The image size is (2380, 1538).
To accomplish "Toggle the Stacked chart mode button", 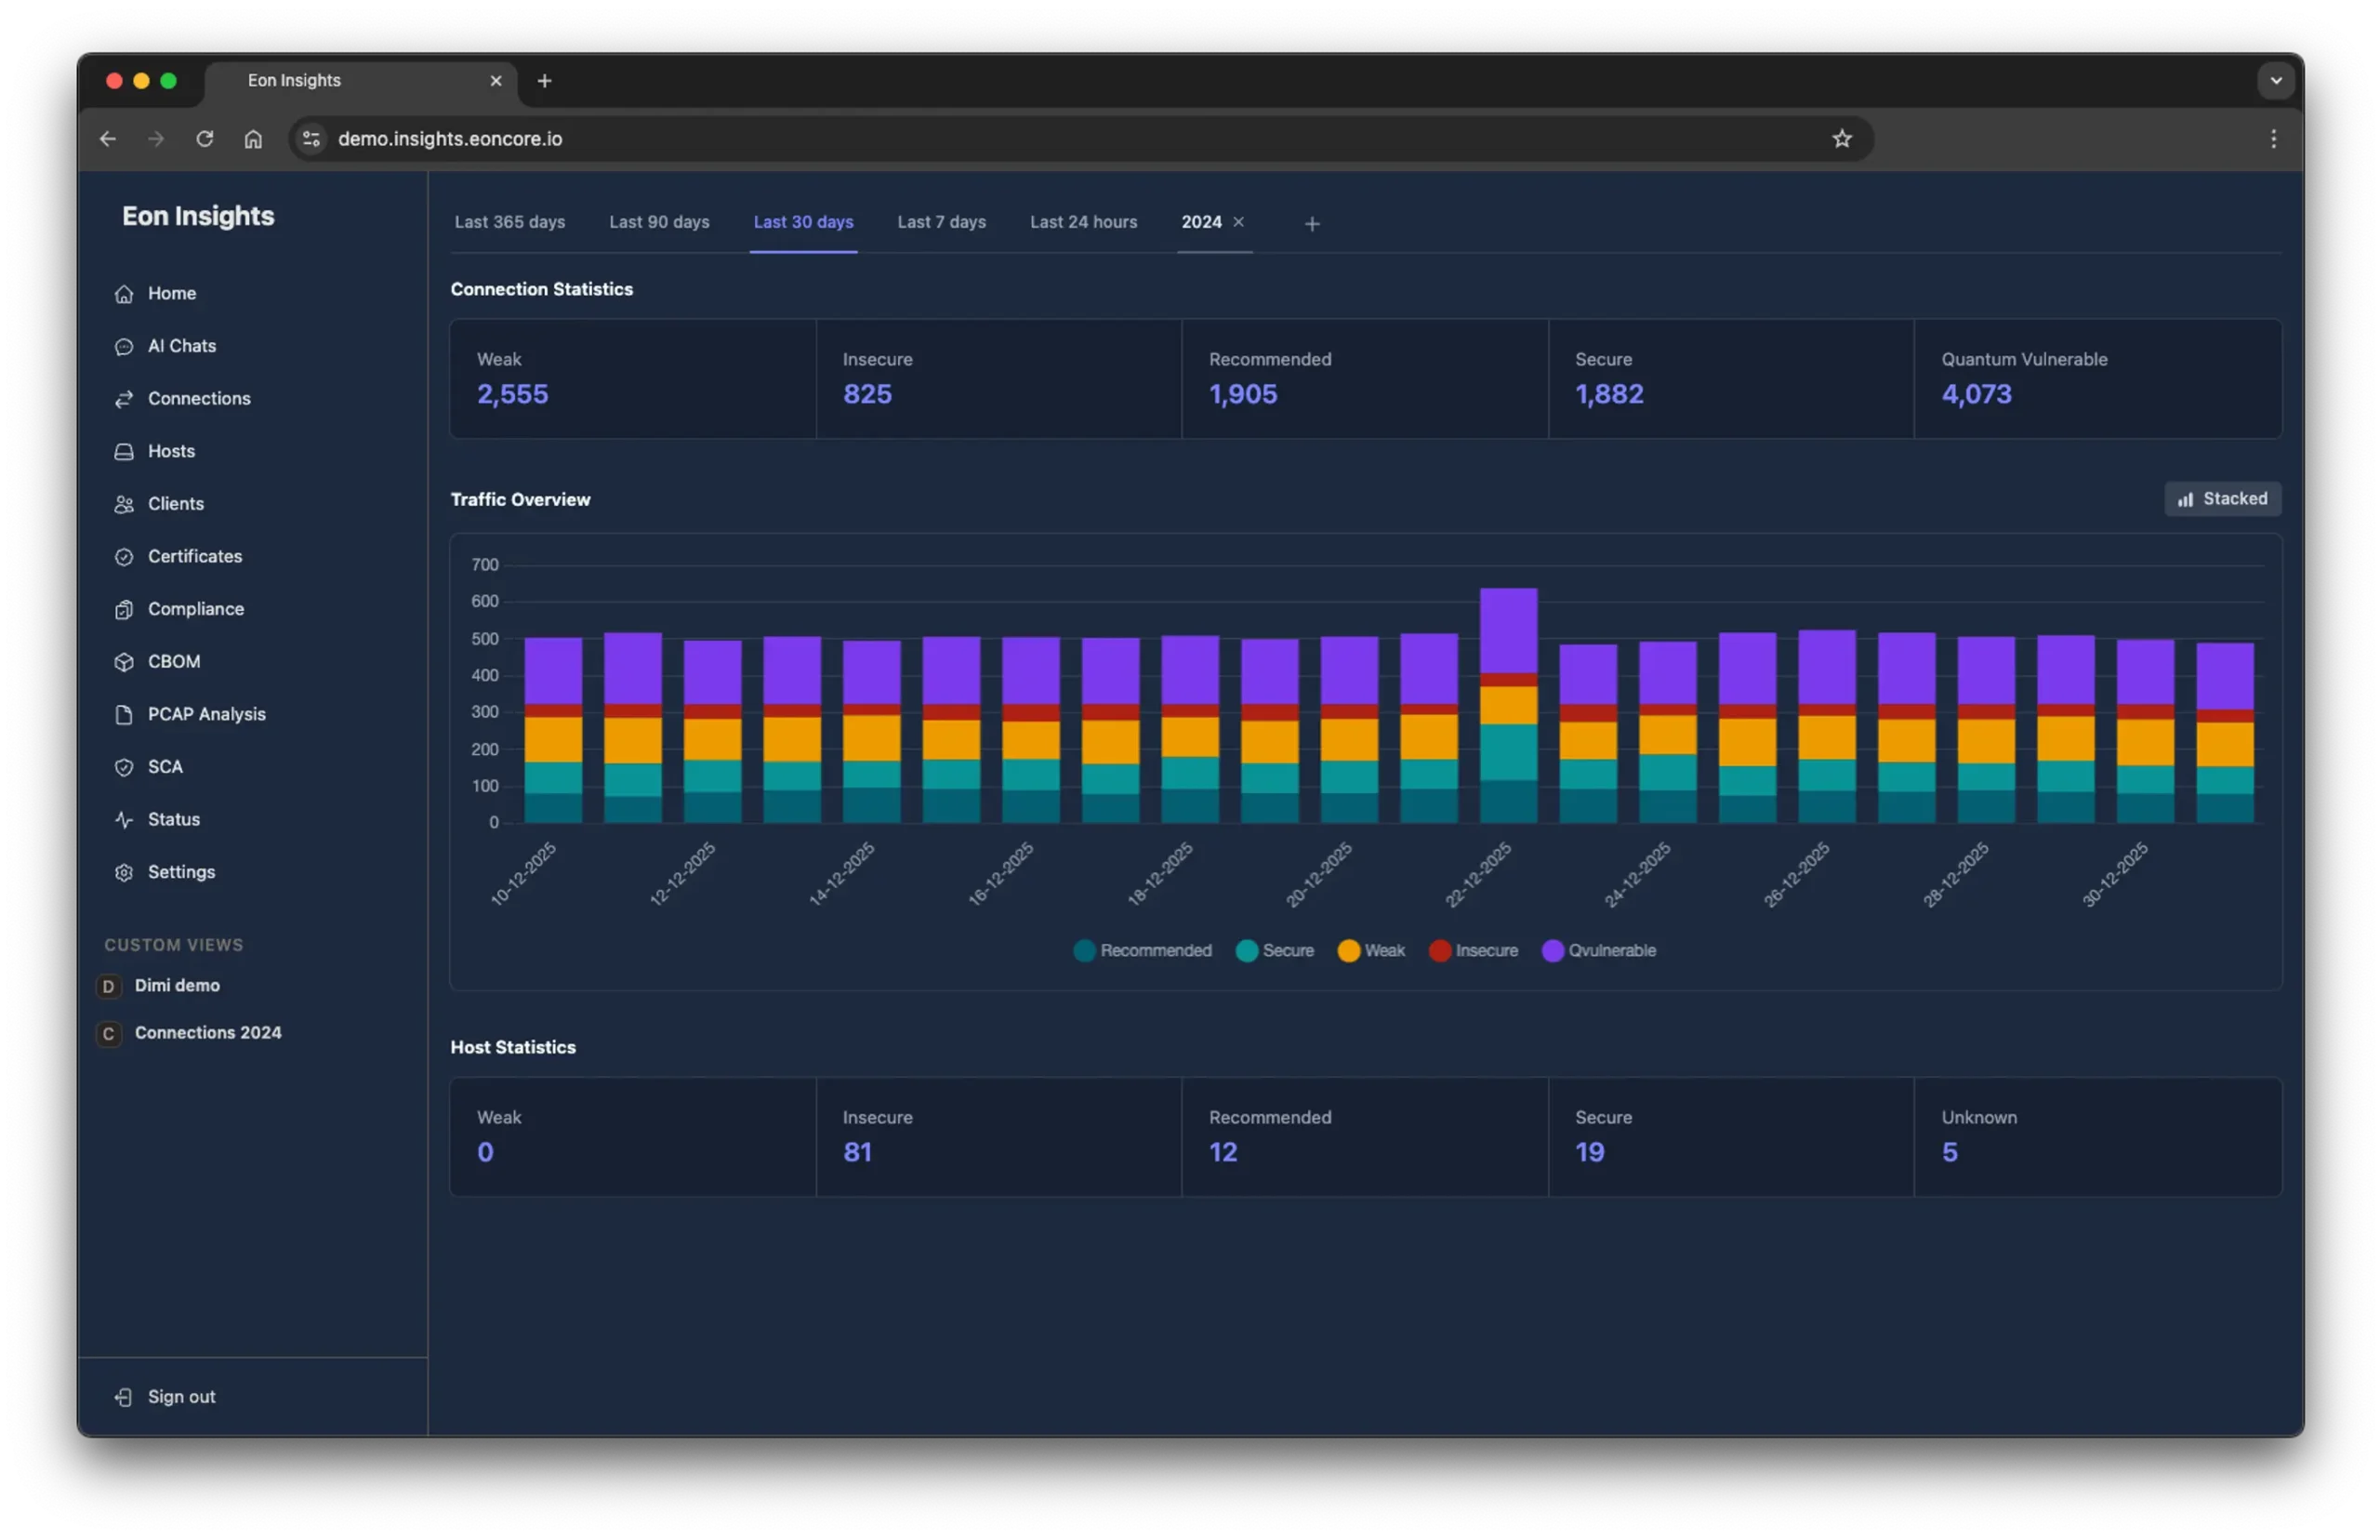I will tap(2221, 499).
